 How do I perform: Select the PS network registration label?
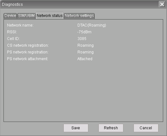coord(28,52)
